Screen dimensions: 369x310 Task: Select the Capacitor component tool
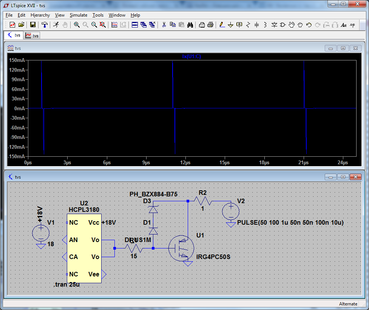(x=256, y=25)
